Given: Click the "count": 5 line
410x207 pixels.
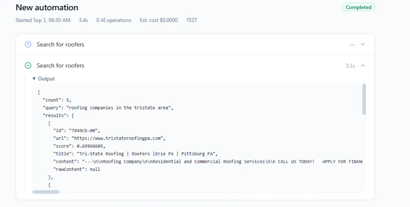Looking at the screenshot, I should (57, 100).
